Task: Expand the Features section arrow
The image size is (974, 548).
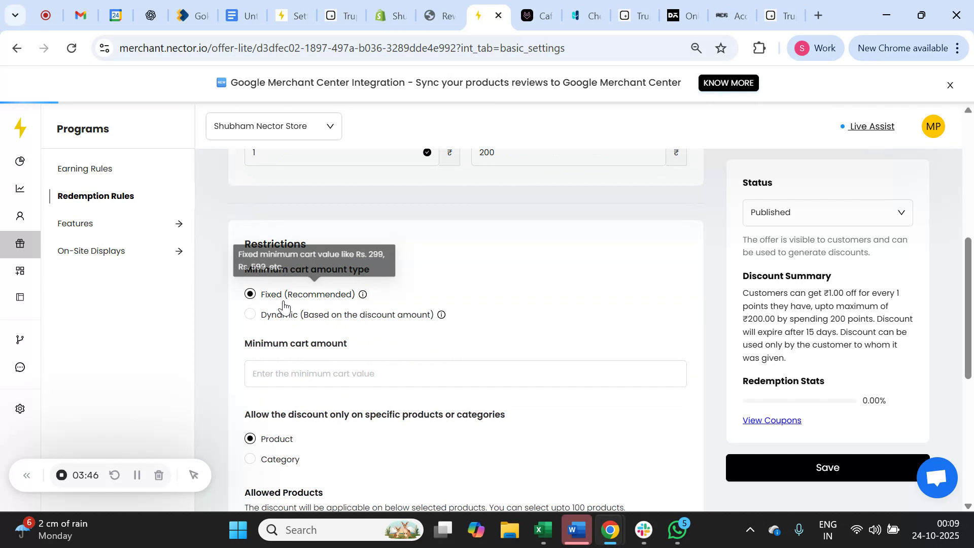Action: coord(180,223)
